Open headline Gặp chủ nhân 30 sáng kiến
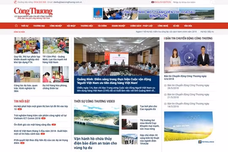 pos(149,139)
